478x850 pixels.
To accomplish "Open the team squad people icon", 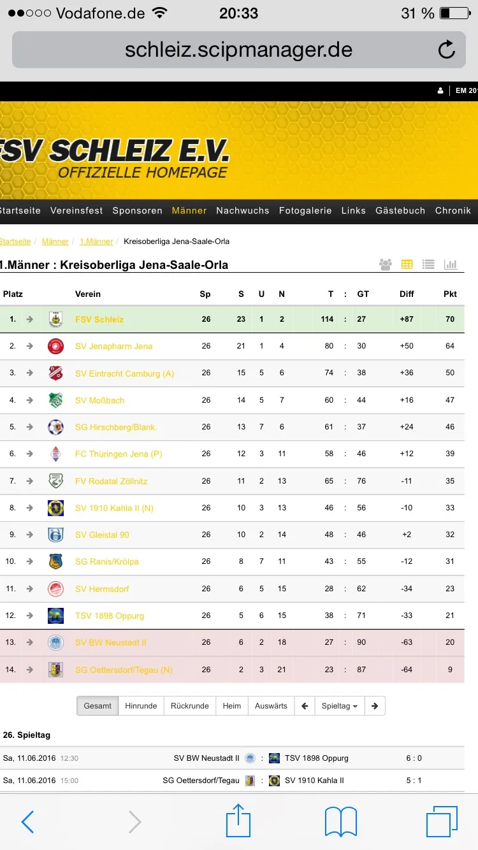I will (x=385, y=264).
